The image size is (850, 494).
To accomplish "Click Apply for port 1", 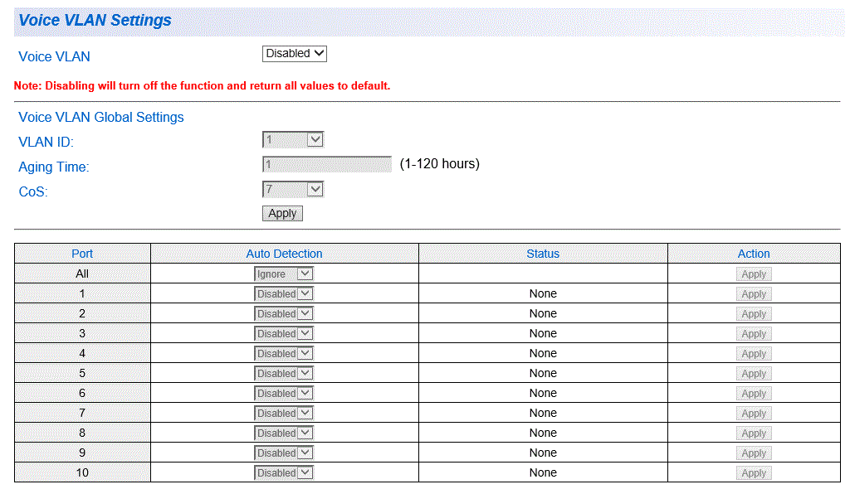I will (x=753, y=293).
